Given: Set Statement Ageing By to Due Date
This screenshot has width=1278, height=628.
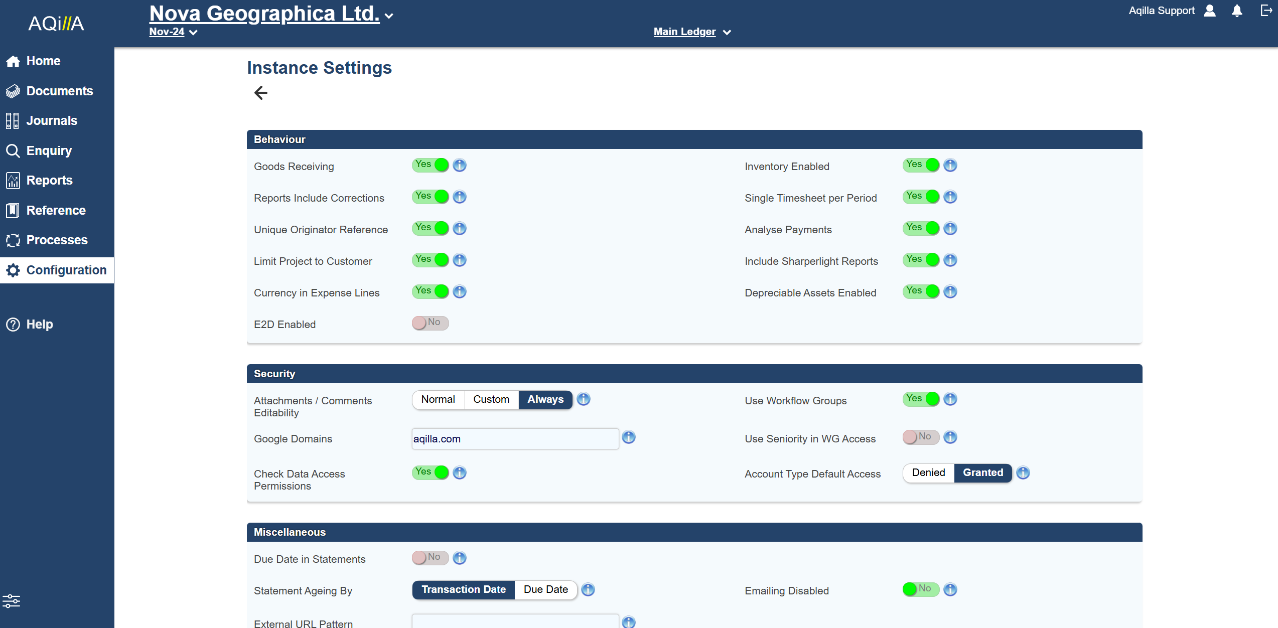Looking at the screenshot, I should (545, 589).
